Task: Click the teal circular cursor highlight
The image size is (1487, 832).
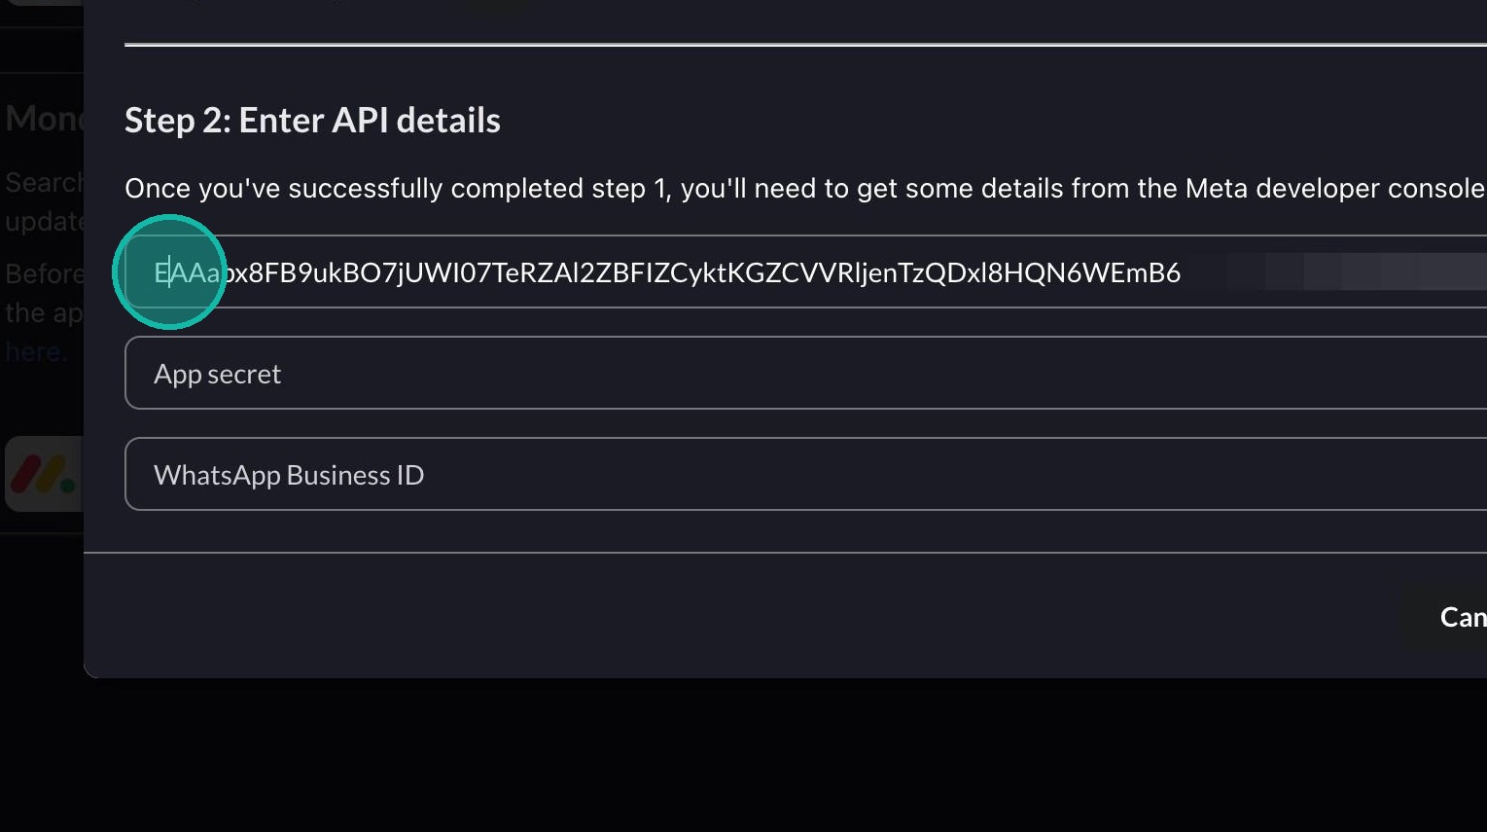Action: coord(169,272)
